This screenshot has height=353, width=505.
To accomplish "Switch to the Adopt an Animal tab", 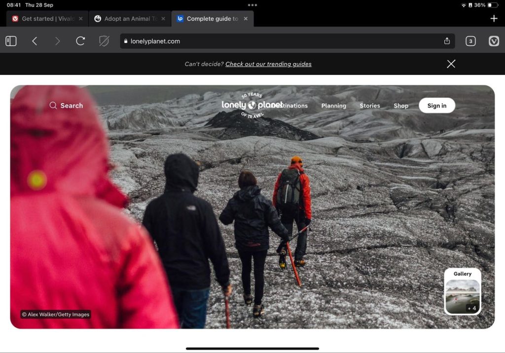I will click(x=127, y=19).
